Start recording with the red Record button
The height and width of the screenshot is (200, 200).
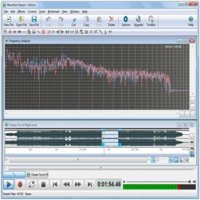pyautogui.click(x=20, y=184)
